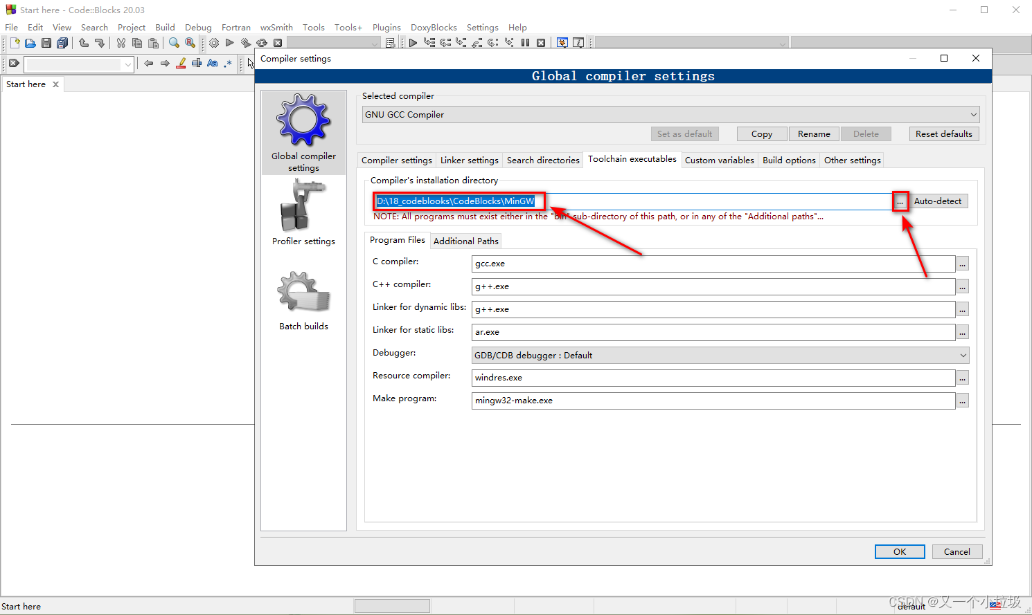Click the Rebuild arrows icon
The height and width of the screenshot is (615, 1032).
(262, 43)
